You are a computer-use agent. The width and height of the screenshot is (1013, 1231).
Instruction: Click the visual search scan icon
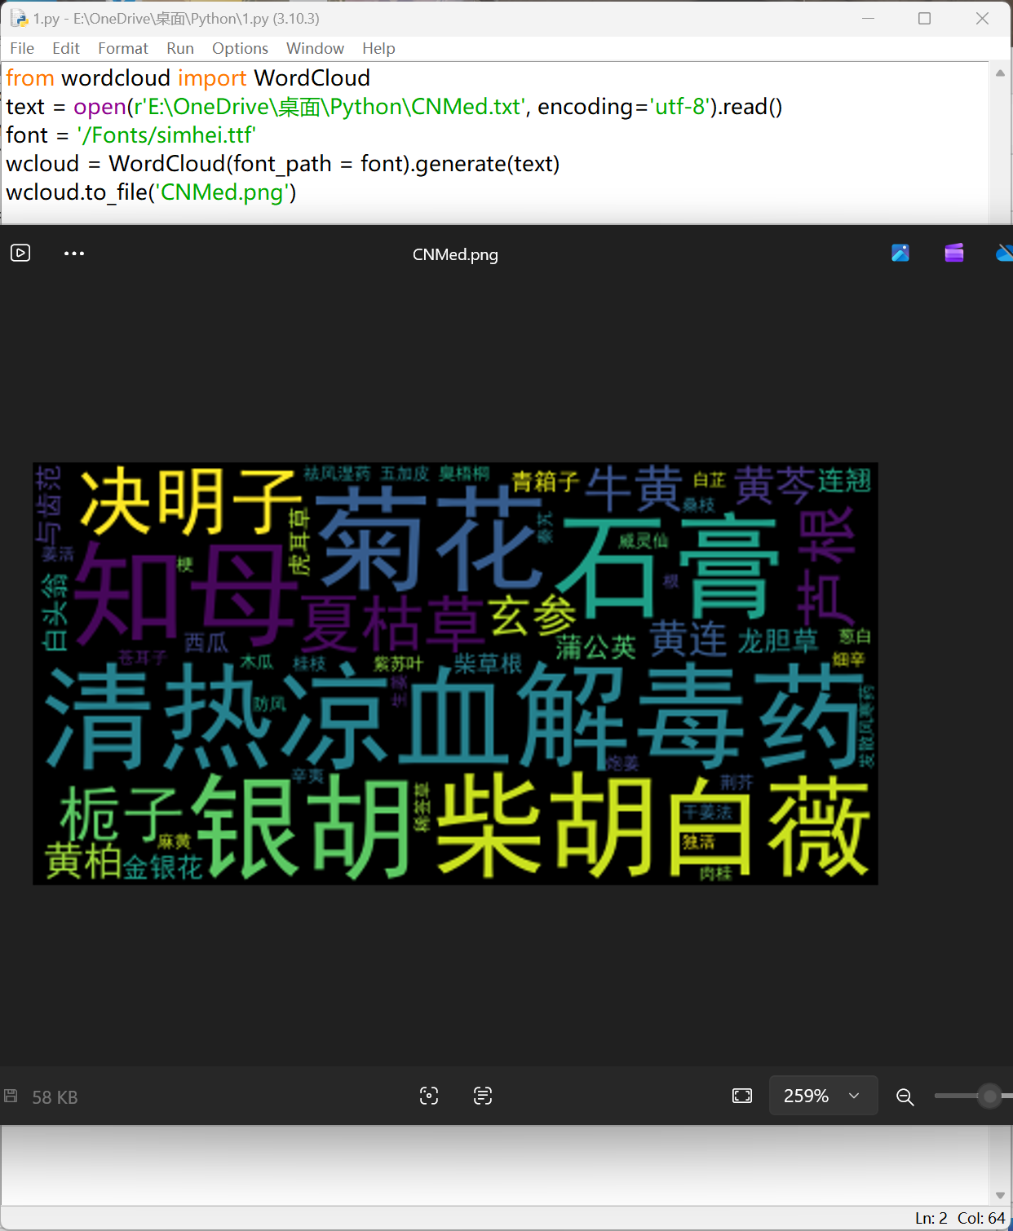point(429,1096)
